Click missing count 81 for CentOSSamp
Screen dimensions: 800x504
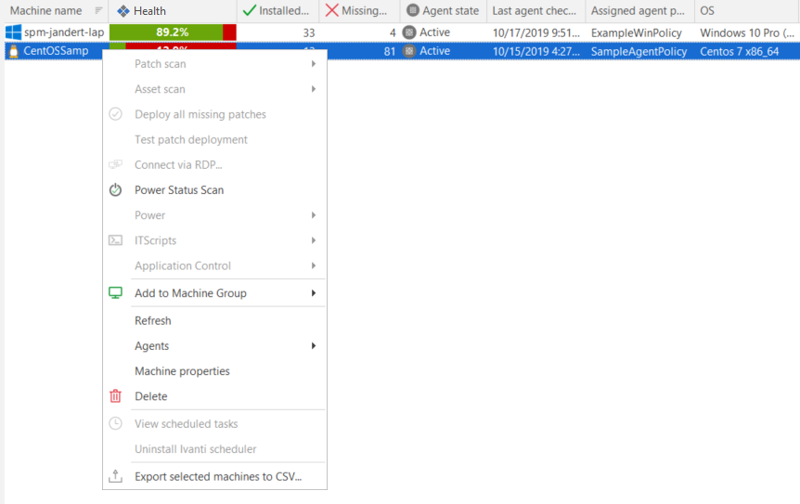coord(390,52)
